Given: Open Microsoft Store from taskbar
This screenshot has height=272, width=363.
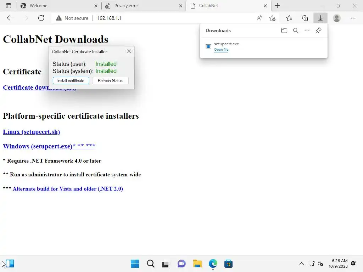Looking at the screenshot, I should point(228,263).
